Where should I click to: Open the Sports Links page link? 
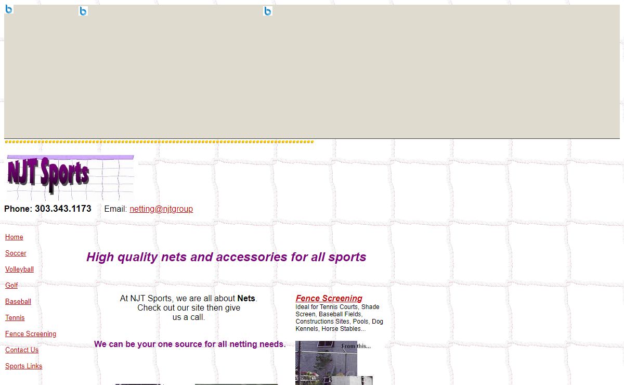click(x=23, y=366)
